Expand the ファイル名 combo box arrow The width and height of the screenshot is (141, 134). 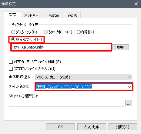click(x=129, y=87)
